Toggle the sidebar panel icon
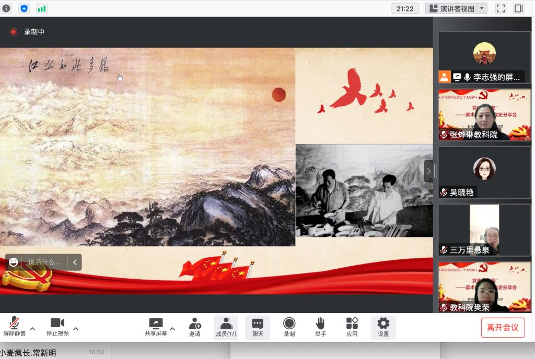This screenshot has width=535, height=359. pos(518,8)
